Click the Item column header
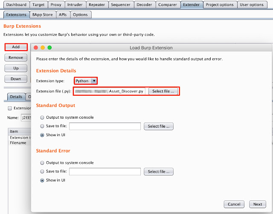 point(20,131)
